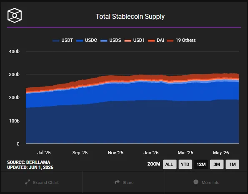Open the Expand Chart option
Screen dimensions: 248x194
click(42, 182)
